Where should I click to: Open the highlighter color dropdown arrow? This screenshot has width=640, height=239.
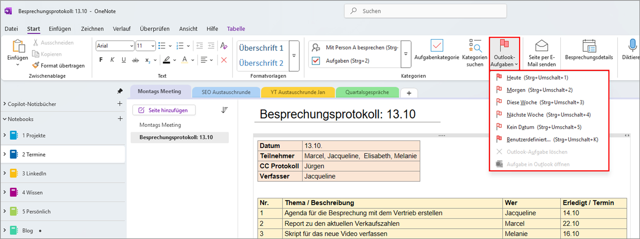pos(174,60)
